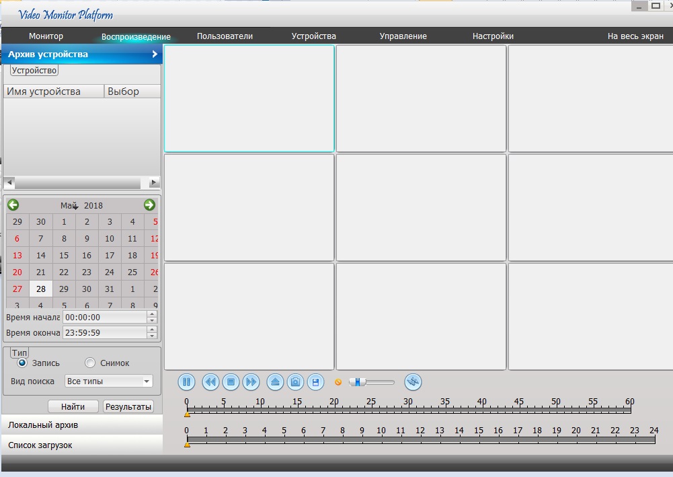This screenshot has width=673, height=477.
Task: Go to next month in calendar
Action: (149, 205)
